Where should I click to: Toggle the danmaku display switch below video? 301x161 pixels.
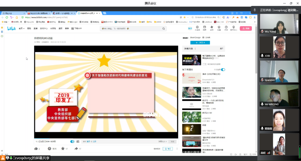(72, 141)
